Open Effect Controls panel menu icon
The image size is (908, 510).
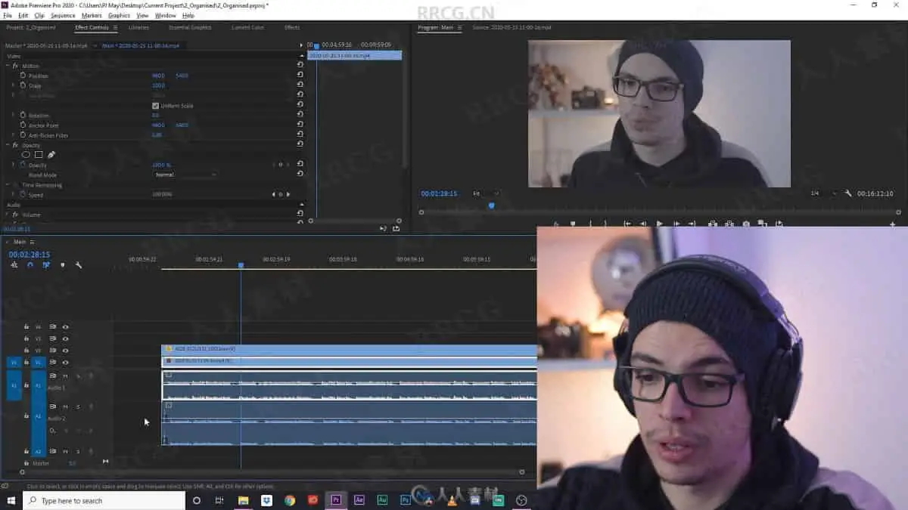click(x=115, y=28)
